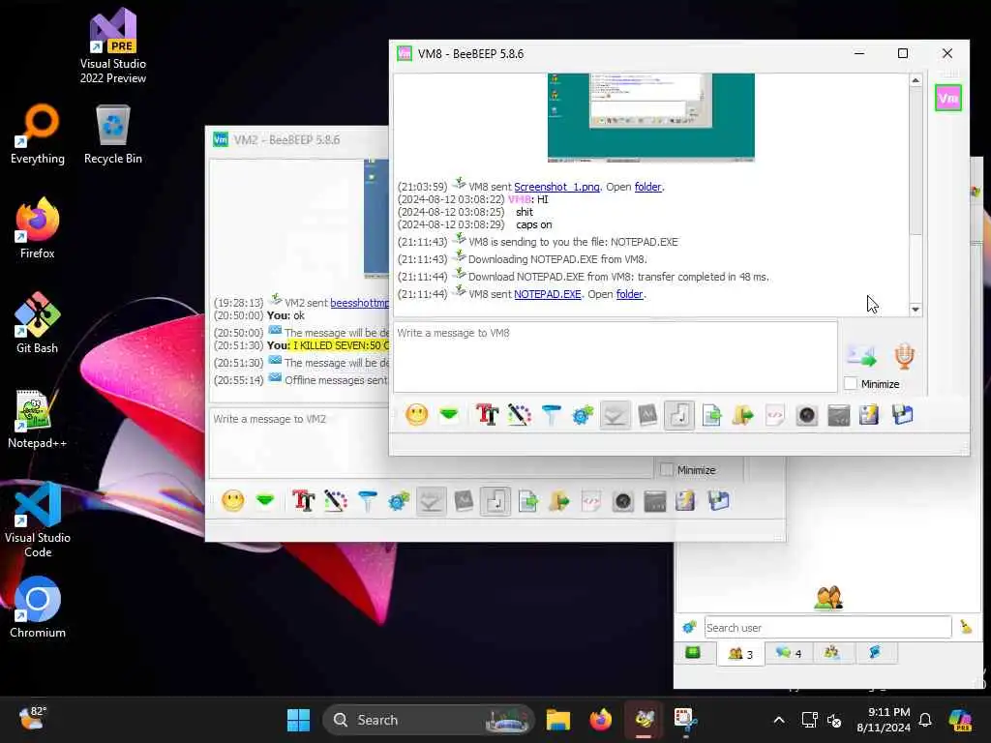991x743 pixels.
Task: Click the blue floppy save icon in VM2 toolbar
Action: tap(719, 501)
